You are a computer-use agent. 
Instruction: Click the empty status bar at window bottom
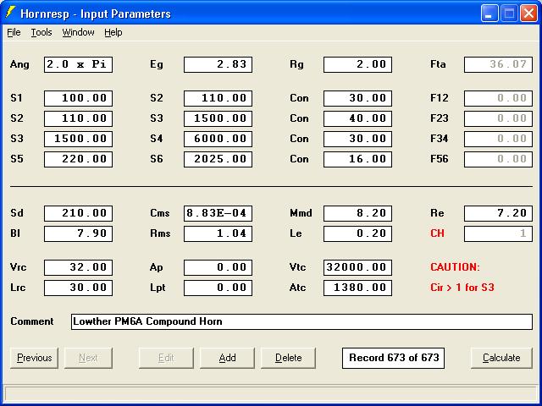click(271, 393)
